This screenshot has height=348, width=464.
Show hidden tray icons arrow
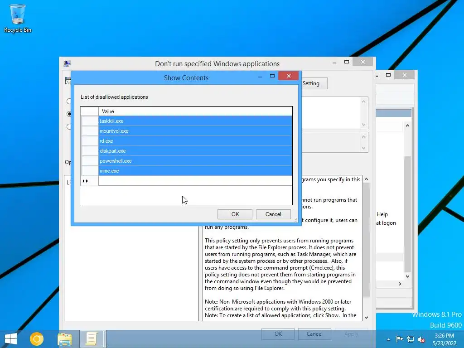388,339
